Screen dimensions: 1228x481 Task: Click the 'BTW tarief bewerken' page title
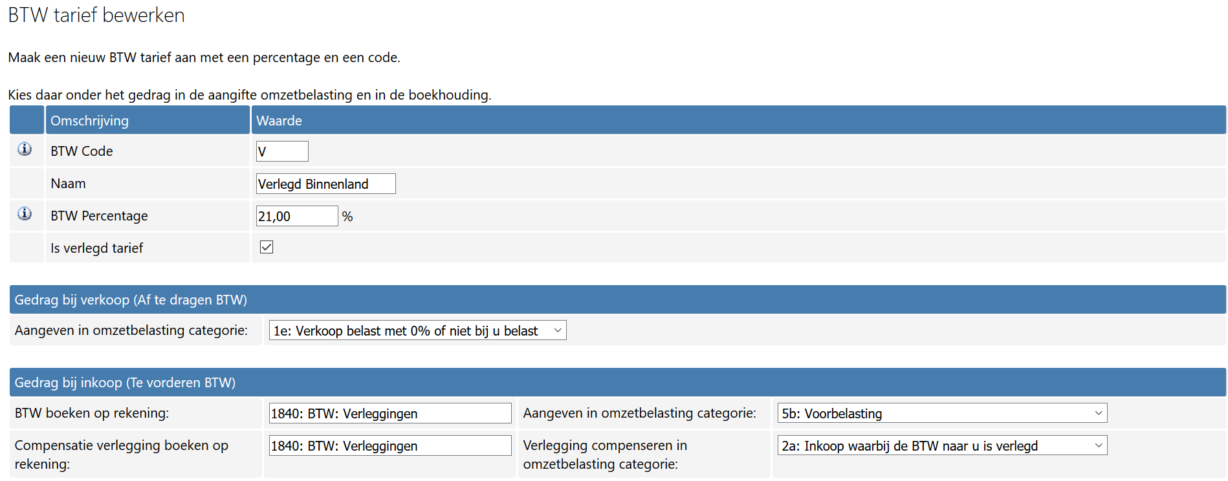tap(96, 15)
